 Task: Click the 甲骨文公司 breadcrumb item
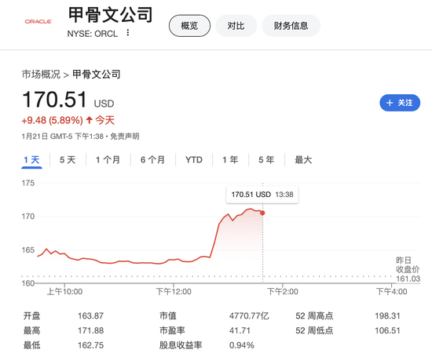click(97, 75)
